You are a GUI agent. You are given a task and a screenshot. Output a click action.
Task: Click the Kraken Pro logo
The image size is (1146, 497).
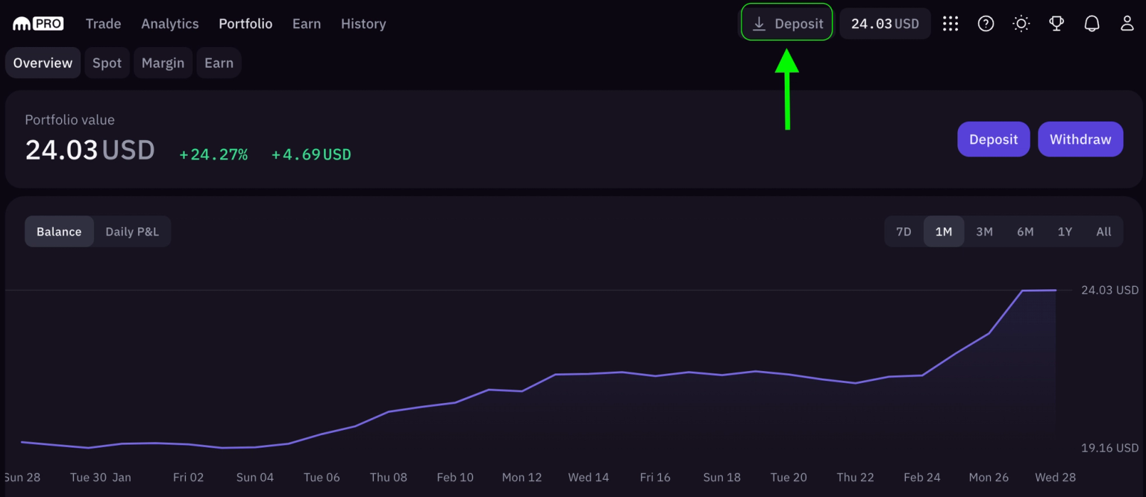coord(38,24)
